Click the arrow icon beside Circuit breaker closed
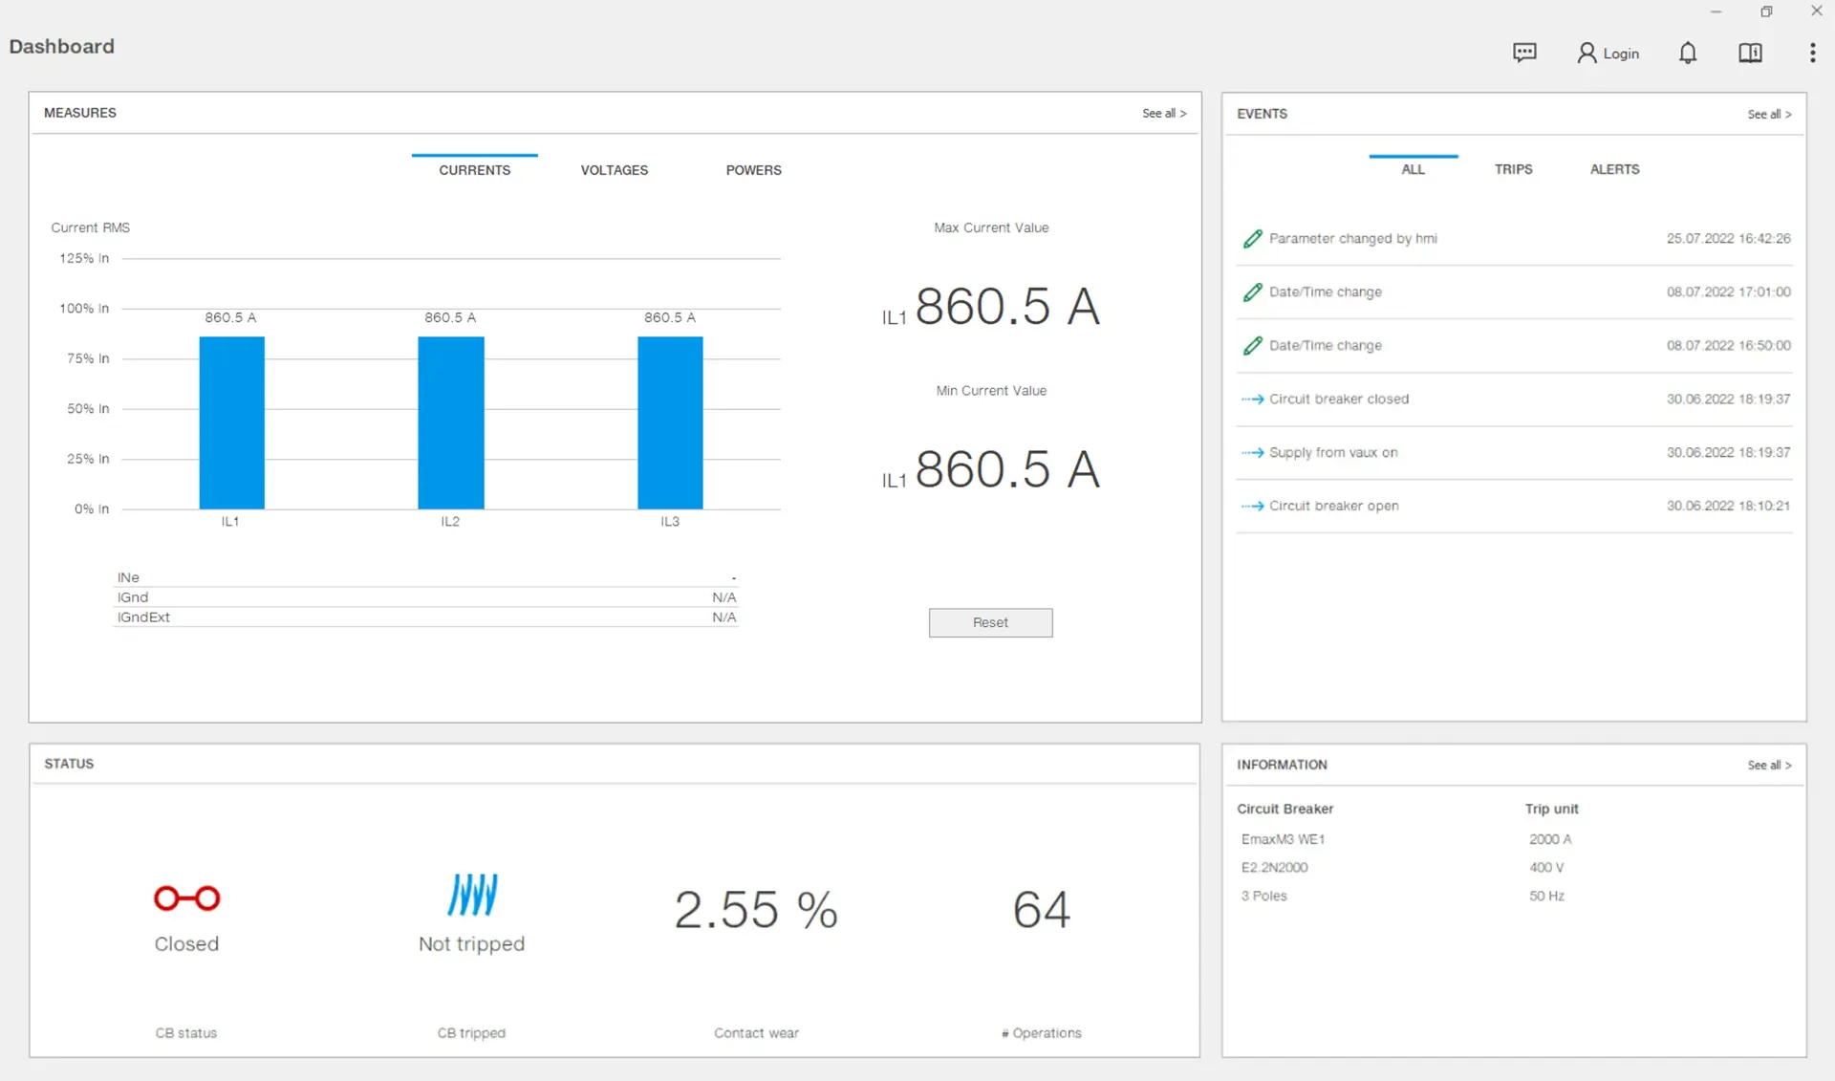 point(1252,399)
